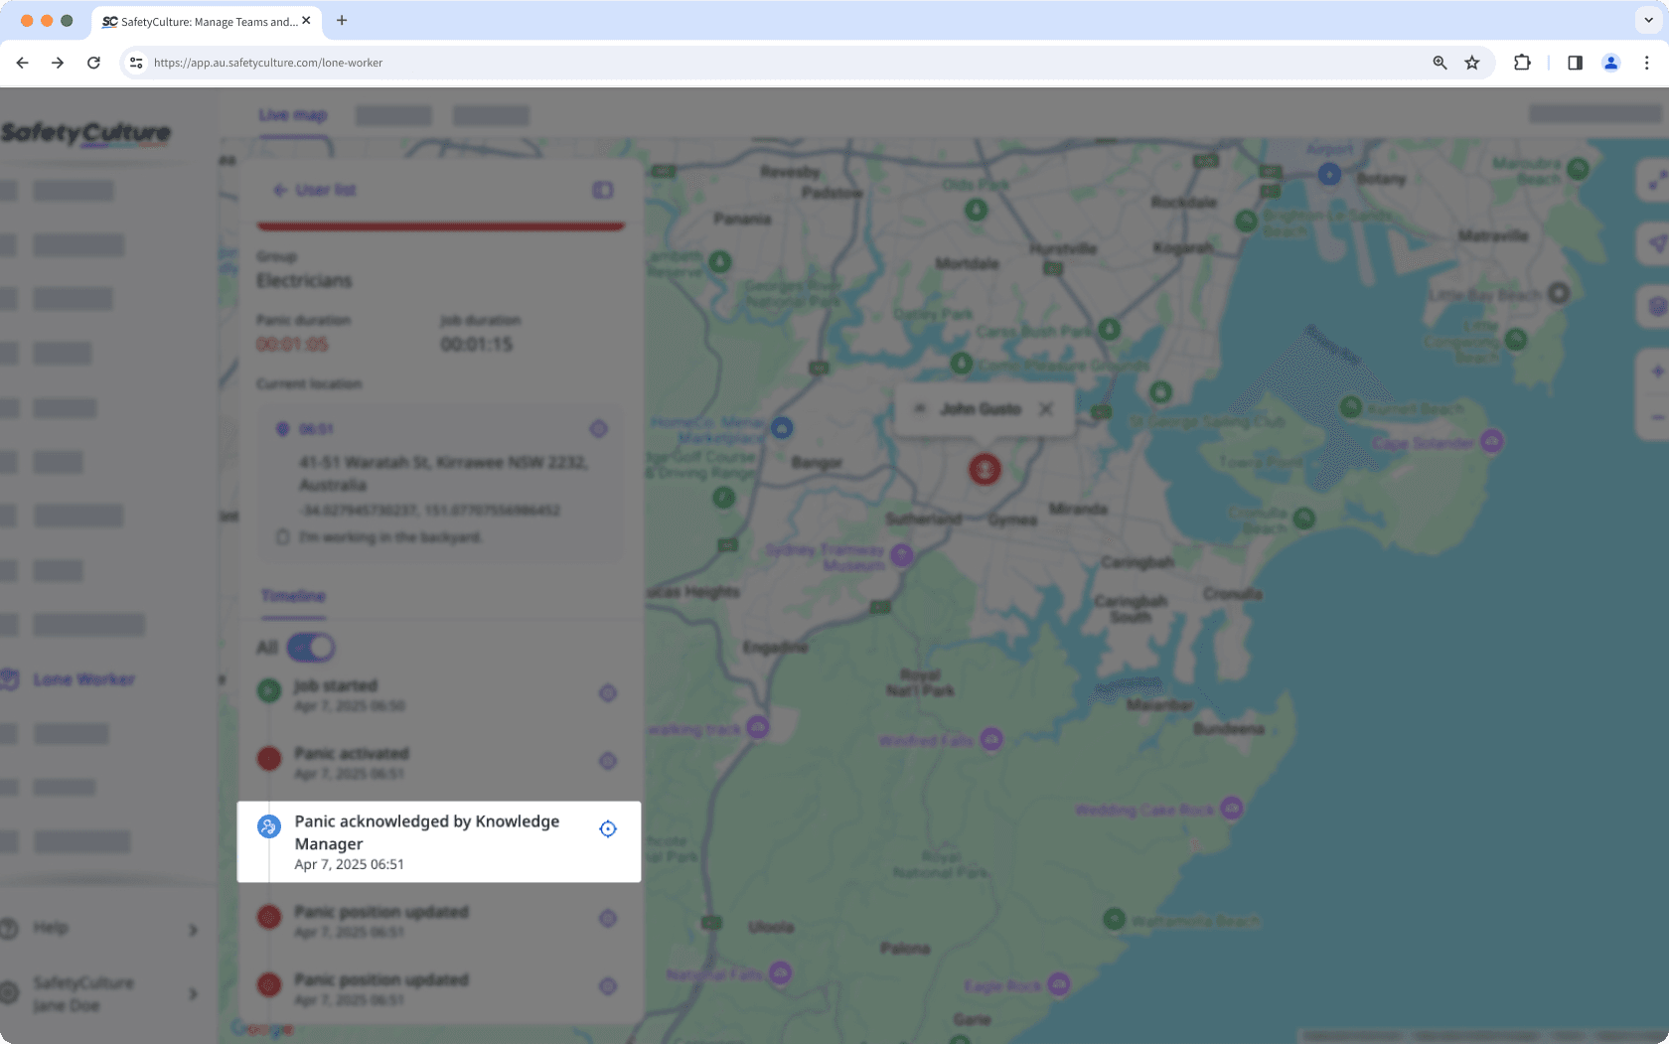
Task: Click the red panic duration progress bar
Action: click(440, 225)
